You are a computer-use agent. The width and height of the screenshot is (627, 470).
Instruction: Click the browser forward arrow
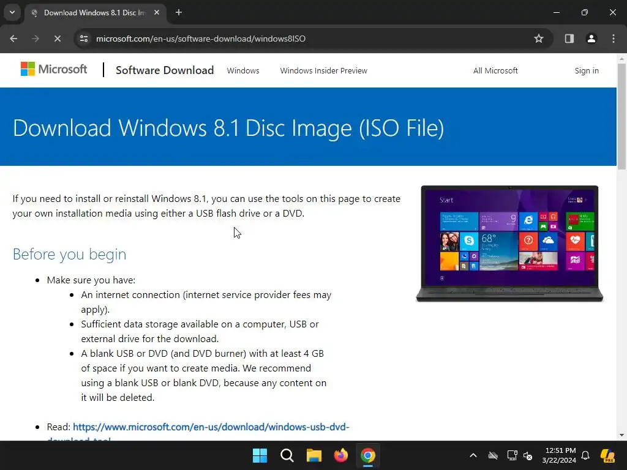pyautogui.click(x=36, y=39)
